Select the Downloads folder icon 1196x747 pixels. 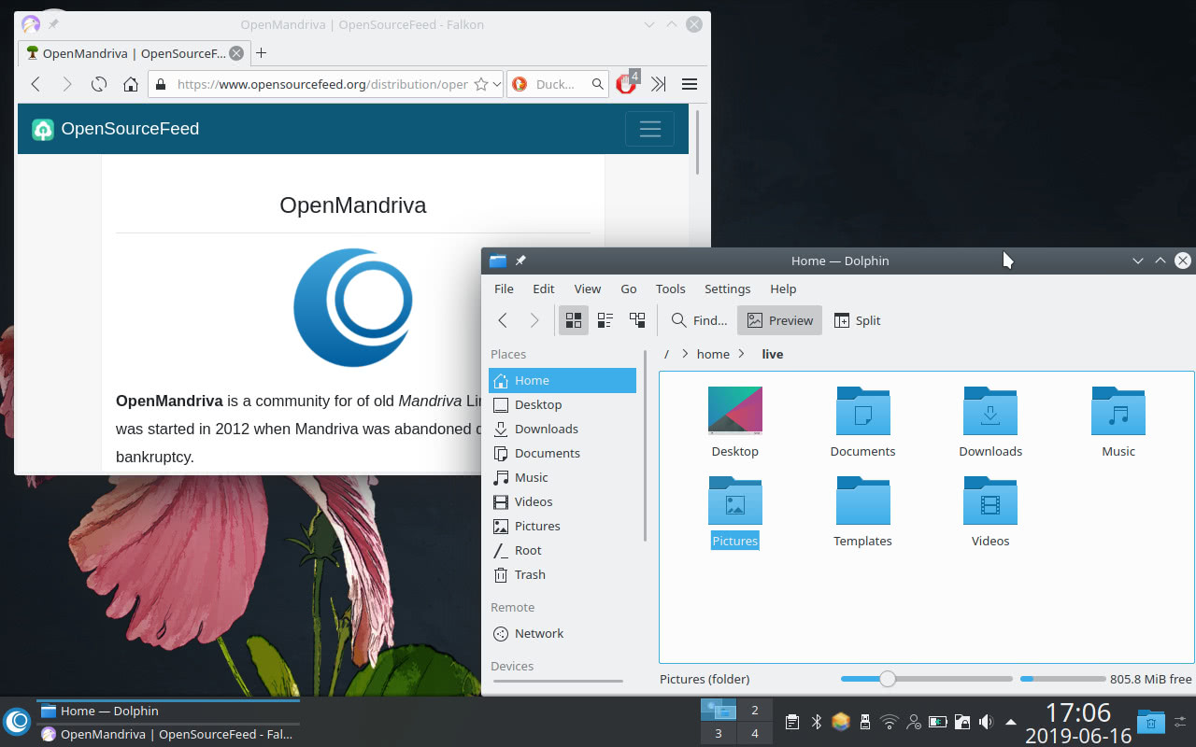(990, 411)
